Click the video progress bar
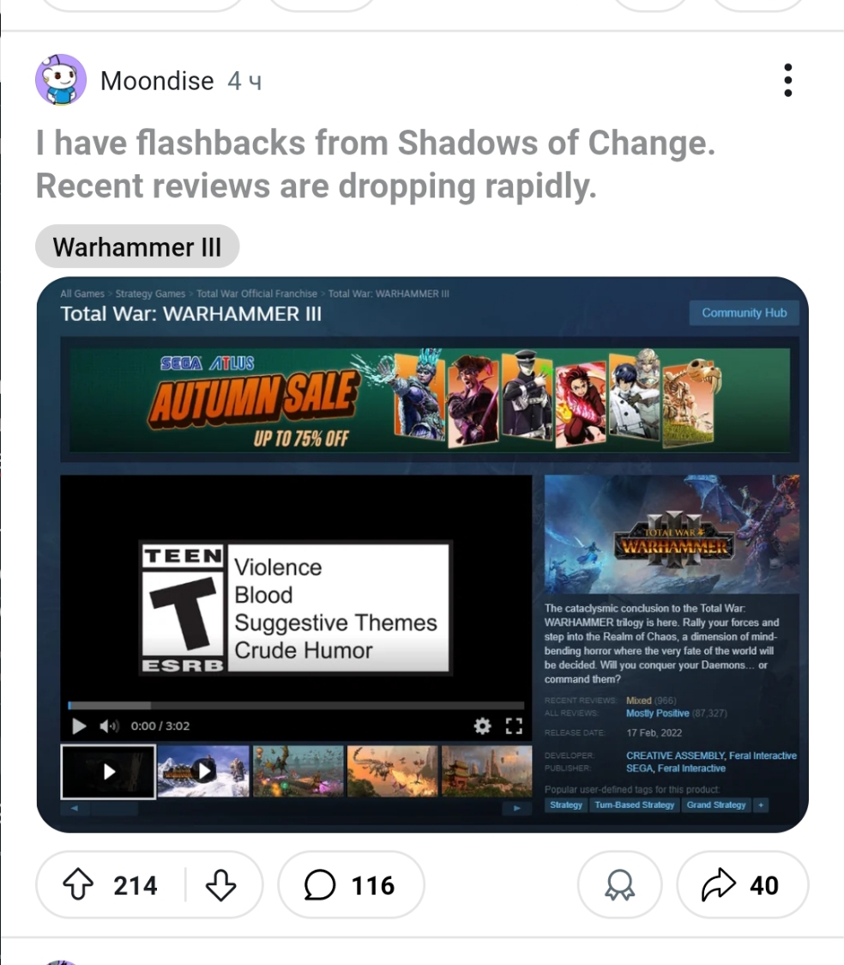The width and height of the screenshot is (844, 965). click(296, 705)
